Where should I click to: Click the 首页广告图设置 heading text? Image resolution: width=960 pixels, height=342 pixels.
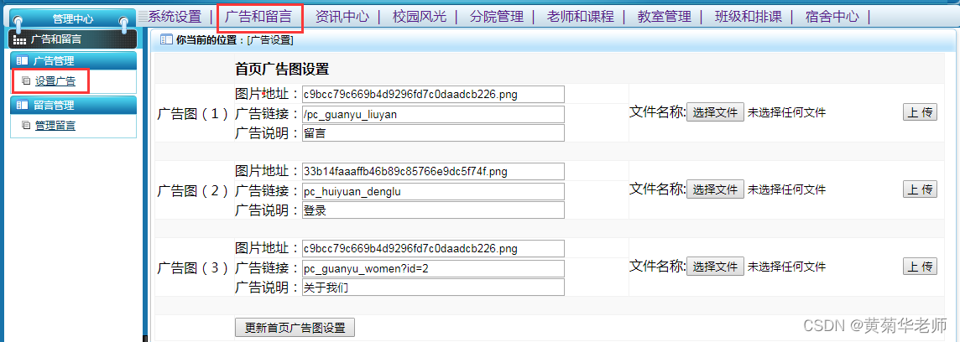tap(282, 69)
